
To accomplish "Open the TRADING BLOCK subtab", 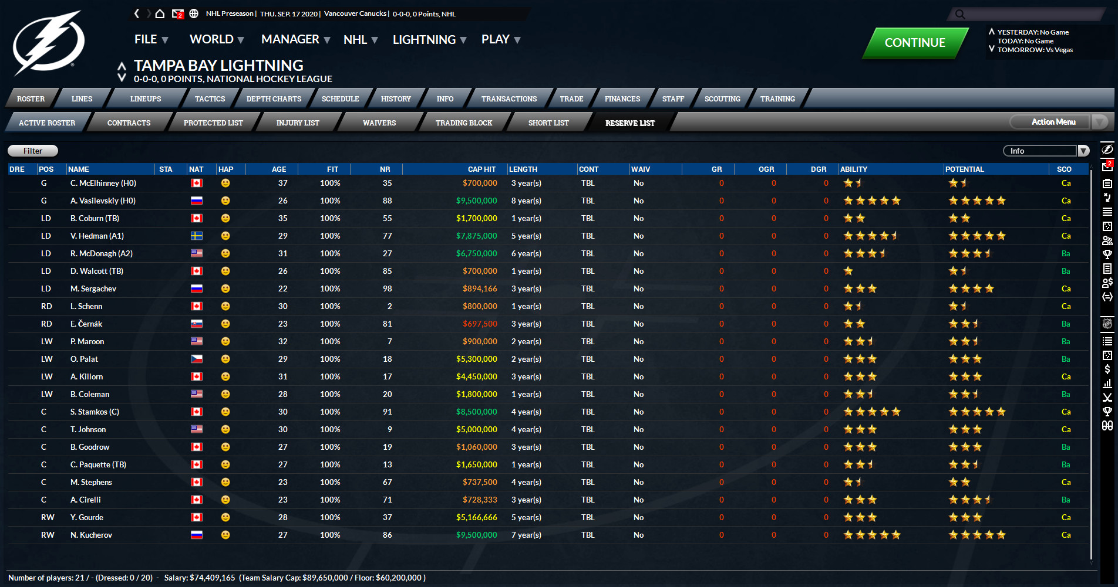I will 463,123.
